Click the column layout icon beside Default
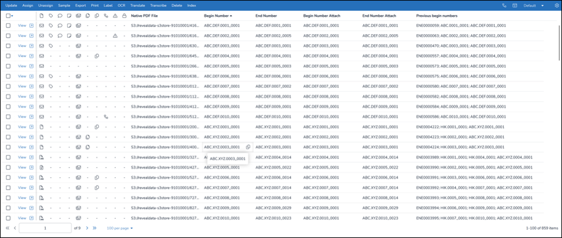562x238 pixels. click(515, 6)
